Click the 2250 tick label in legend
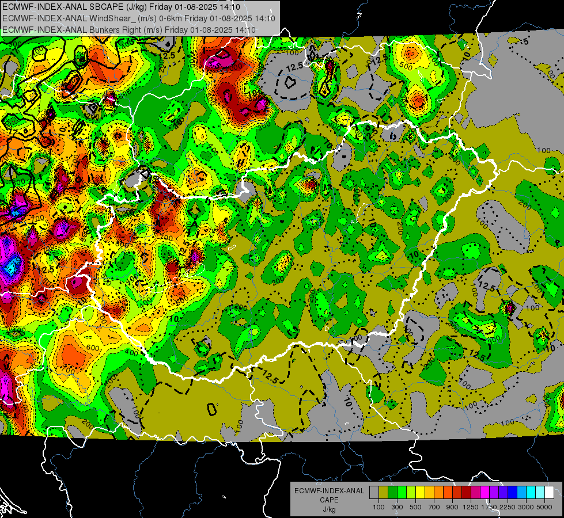564x518 pixels. (508, 507)
